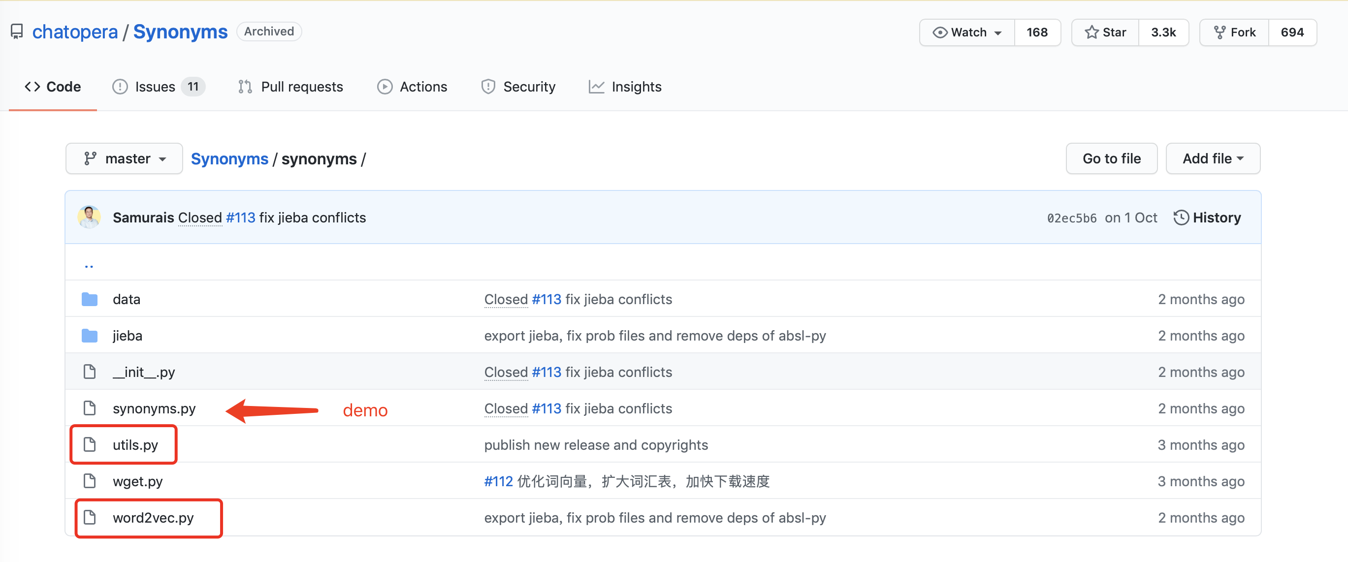Viewport: 1348px width, 562px height.
Task: Open pull request #113 link
Action: coord(240,217)
